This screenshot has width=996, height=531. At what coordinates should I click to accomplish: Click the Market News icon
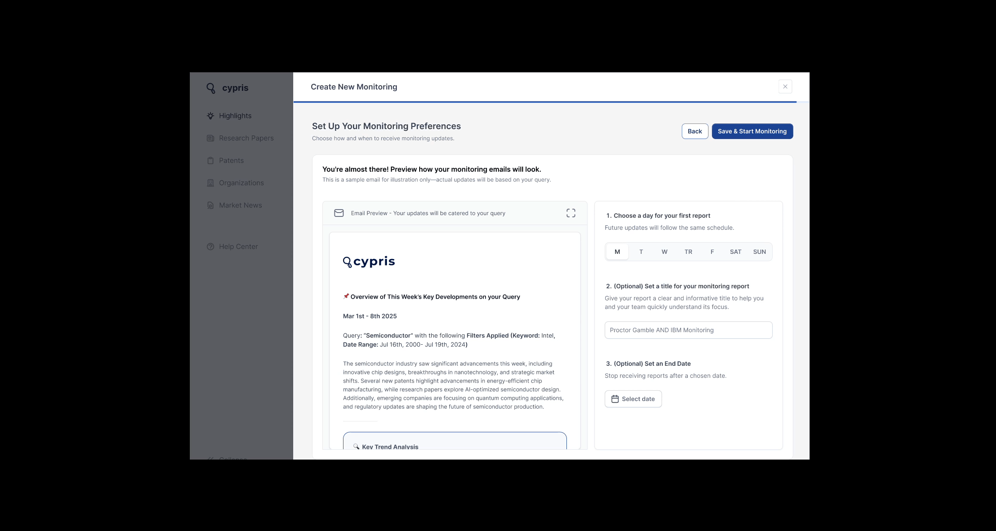(x=210, y=205)
